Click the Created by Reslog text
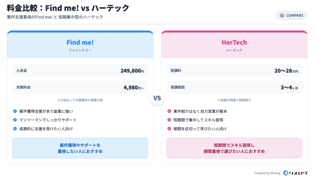The image size is (315, 177). coord(267,173)
